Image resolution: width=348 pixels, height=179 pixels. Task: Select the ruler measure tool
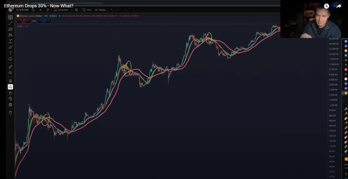[x=10, y=67]
